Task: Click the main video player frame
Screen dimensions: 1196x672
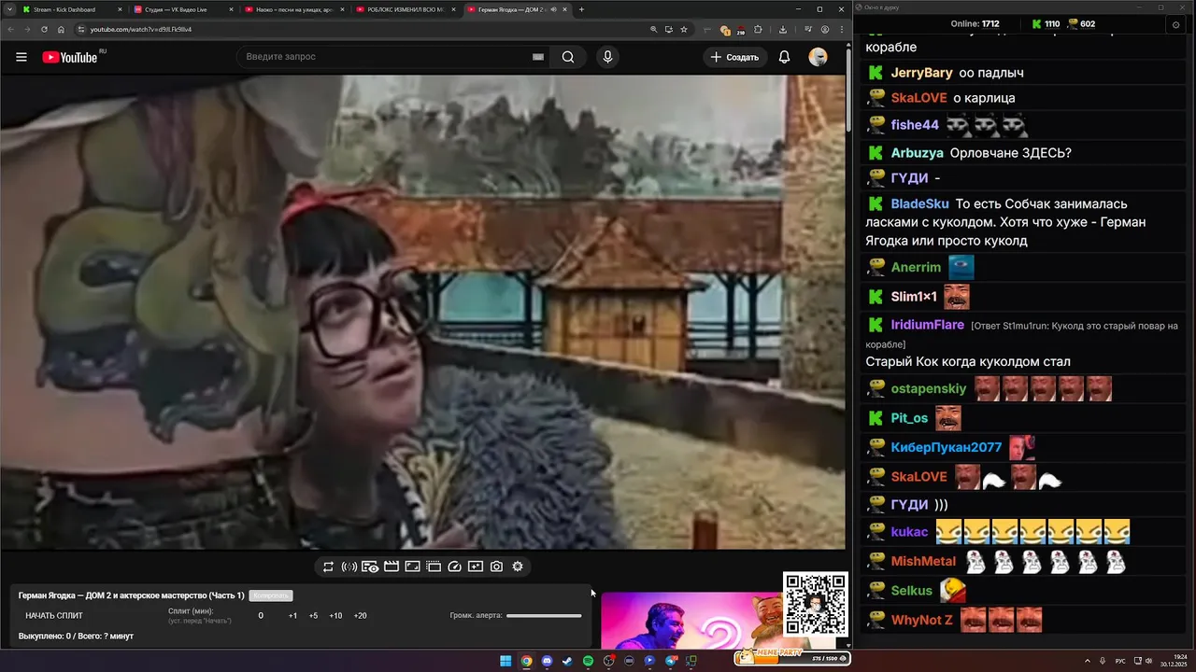Action: (x=422, y=313)
